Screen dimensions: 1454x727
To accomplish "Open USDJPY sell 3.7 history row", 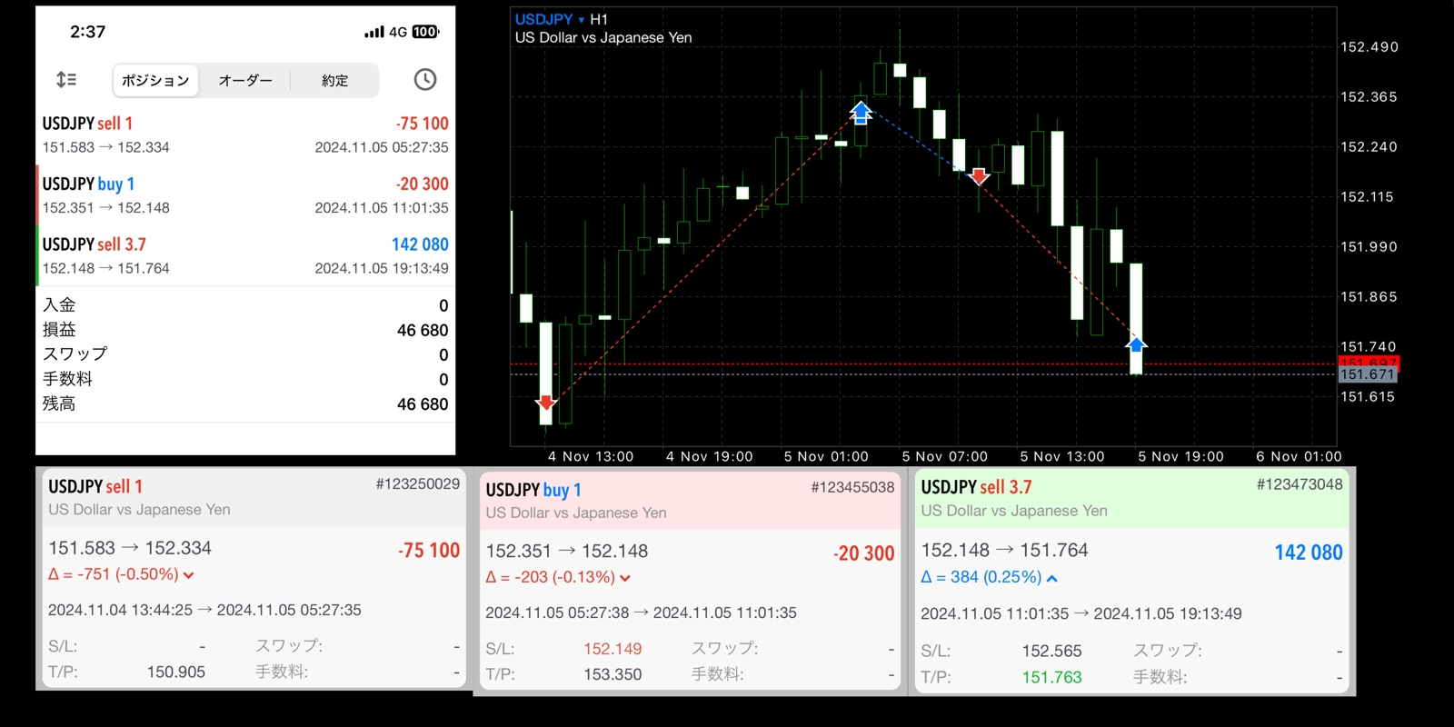I will (x=245, y=255).
